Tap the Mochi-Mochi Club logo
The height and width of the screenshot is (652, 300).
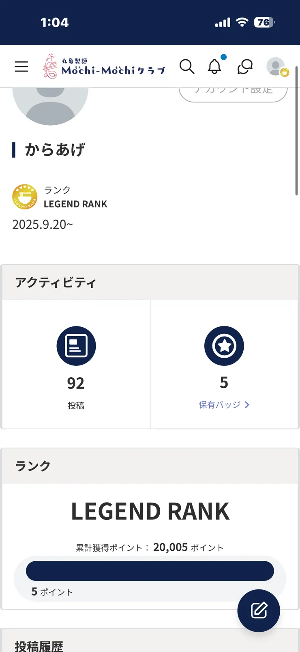(x=104, y=67)
